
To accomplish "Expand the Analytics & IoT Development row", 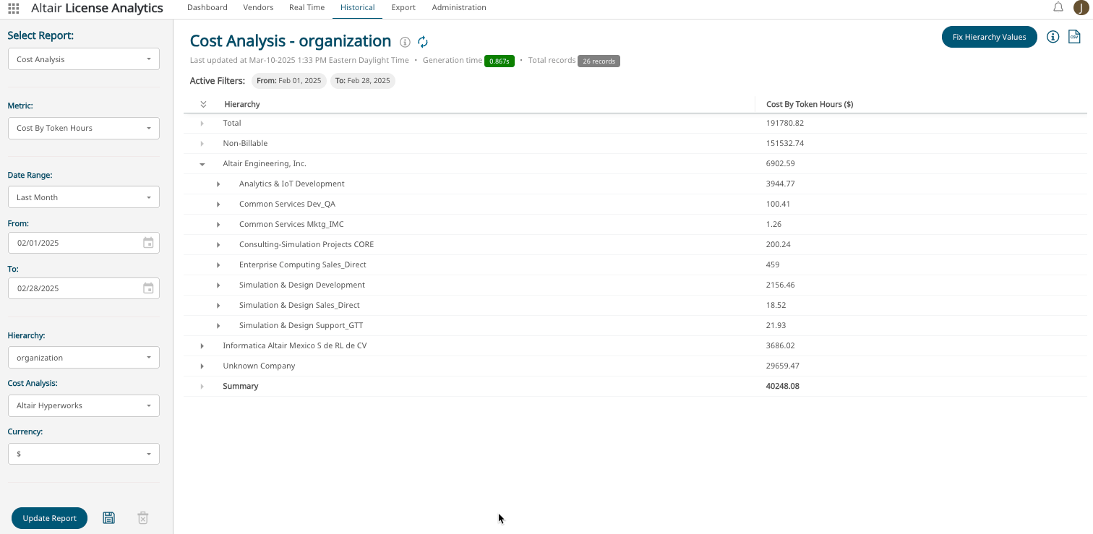I will pos(218,184).
